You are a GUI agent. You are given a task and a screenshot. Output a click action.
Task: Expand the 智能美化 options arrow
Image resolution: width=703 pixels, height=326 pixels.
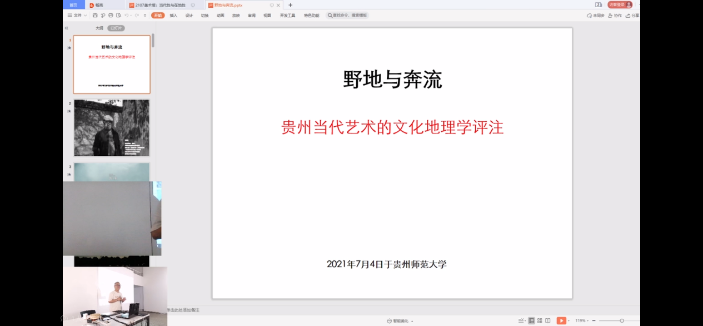412,321
